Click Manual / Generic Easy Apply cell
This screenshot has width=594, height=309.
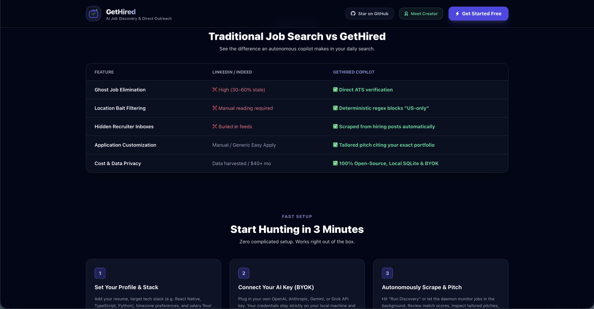coord(244,145)
